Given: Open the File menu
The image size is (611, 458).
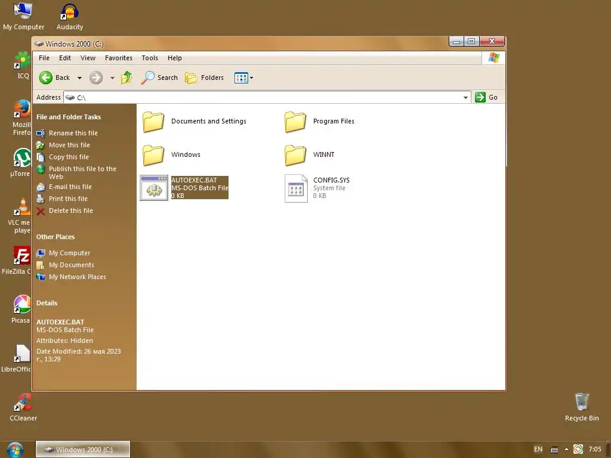Looking at the screenshot, I should [x=44, y=58].
